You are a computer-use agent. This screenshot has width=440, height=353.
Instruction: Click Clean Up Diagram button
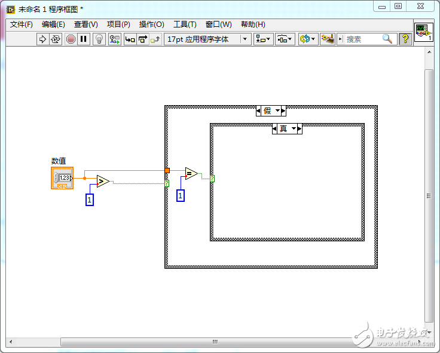pos(328,39)
